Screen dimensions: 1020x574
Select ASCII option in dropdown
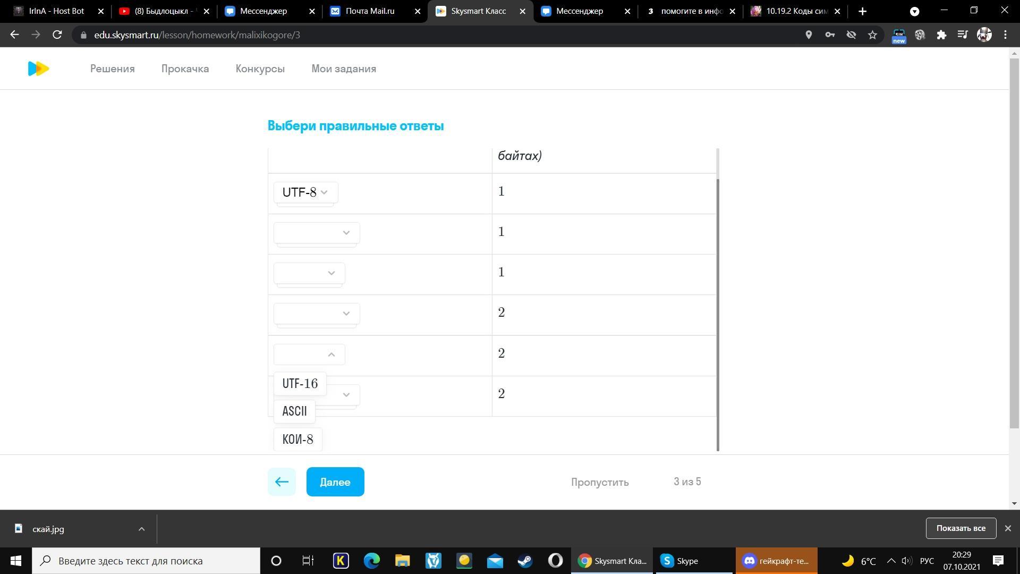(294, 411)
